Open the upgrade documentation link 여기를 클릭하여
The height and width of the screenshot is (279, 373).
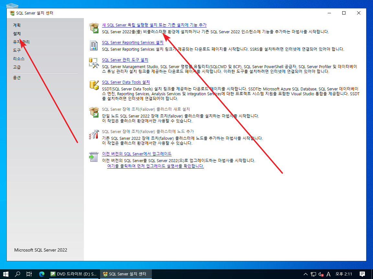coord(155,166)
